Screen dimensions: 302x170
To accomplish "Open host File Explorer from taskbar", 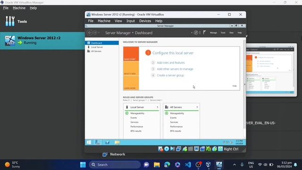I will (x=157, y=165).
